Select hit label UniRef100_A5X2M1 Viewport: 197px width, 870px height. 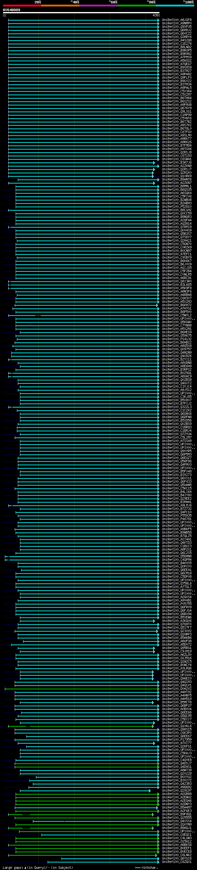coord(177,329)
